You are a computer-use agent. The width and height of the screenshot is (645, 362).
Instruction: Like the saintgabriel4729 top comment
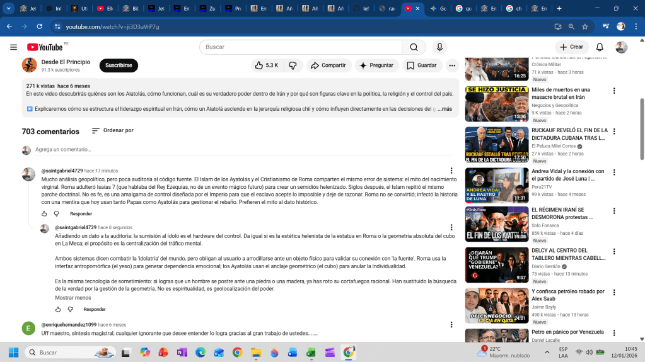(x=44, y=214)
